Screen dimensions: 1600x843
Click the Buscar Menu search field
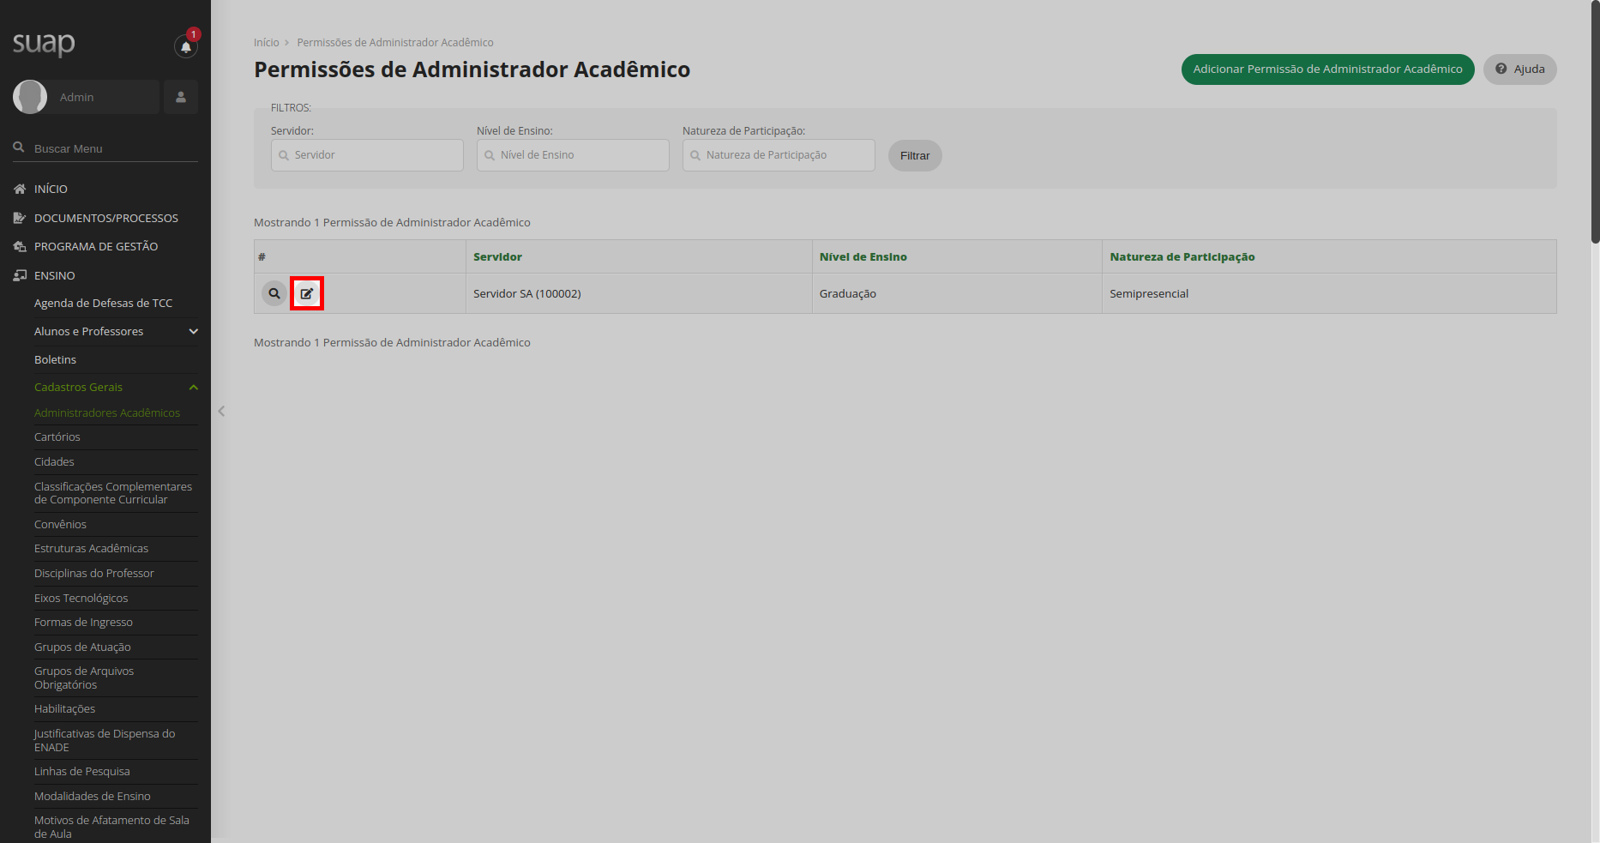(x=105, y=148)
